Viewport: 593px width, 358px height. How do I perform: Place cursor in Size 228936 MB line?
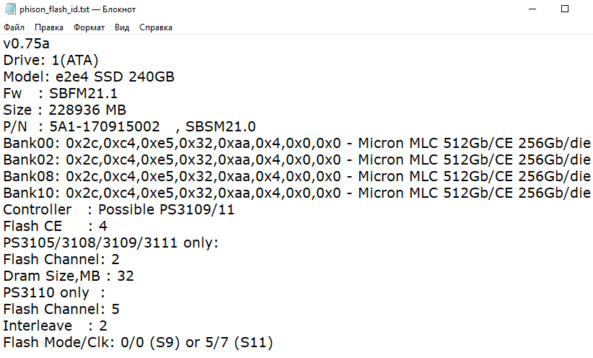pos(65,110)
